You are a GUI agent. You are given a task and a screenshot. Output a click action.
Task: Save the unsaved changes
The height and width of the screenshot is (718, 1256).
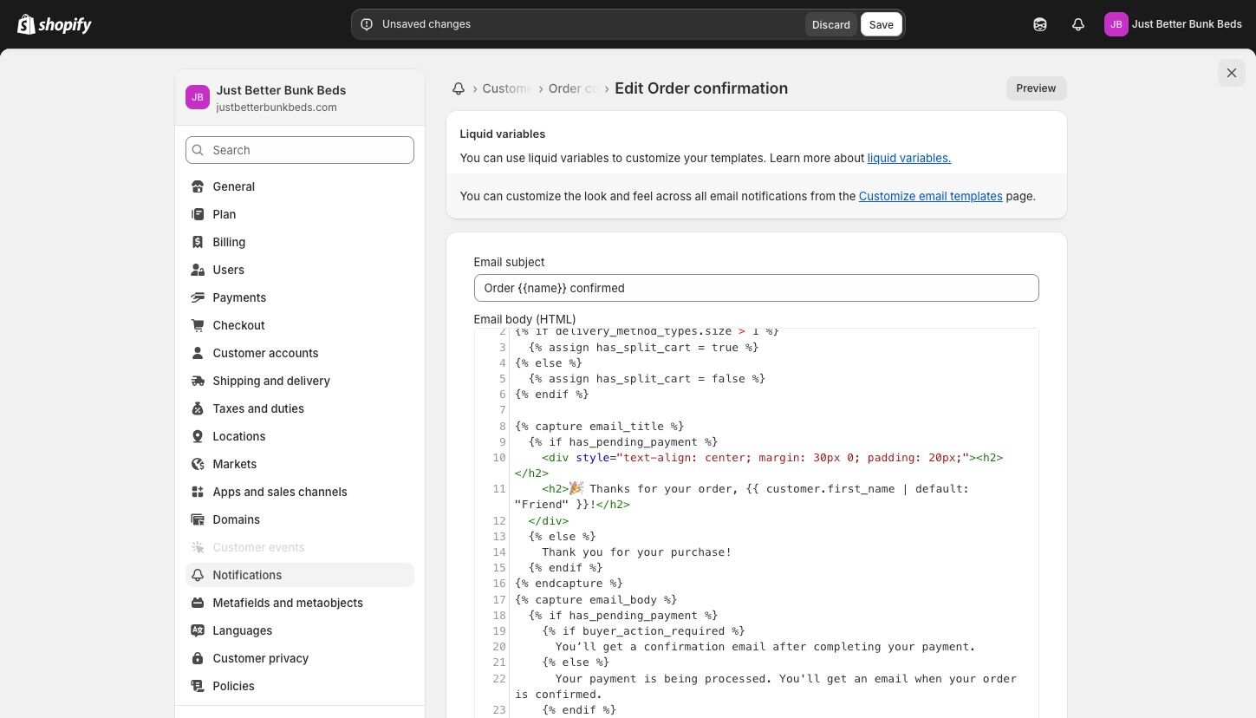881,24
